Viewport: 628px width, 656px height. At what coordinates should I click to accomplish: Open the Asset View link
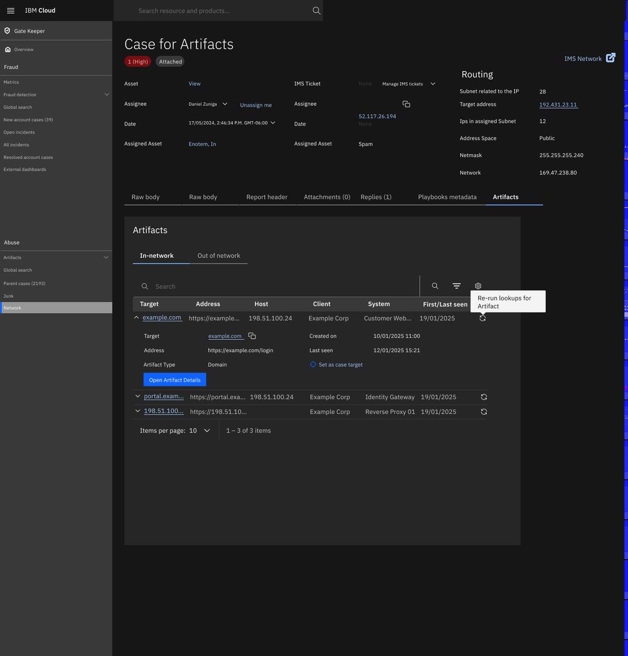(194, 84)
